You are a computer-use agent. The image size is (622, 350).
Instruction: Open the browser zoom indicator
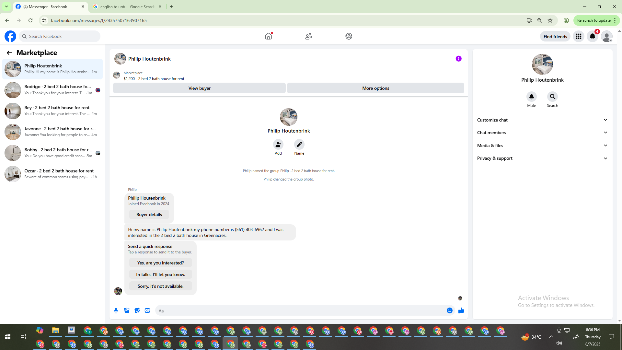540,20
